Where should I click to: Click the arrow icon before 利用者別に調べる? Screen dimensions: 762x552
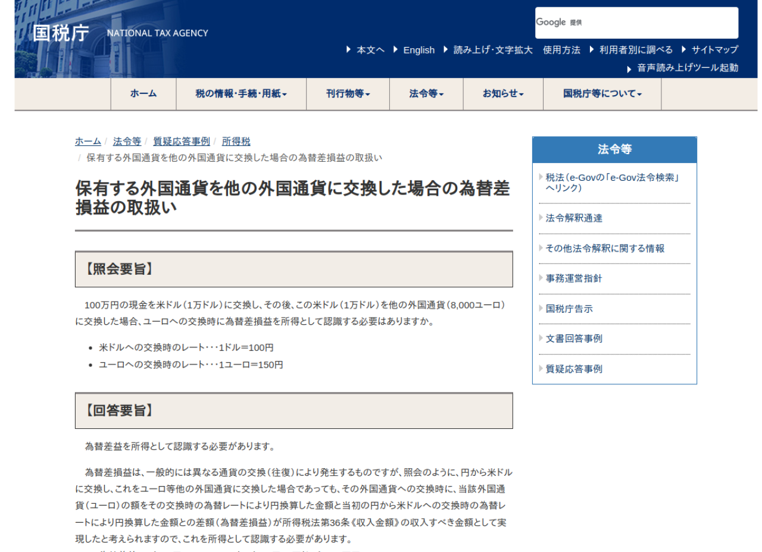pos(592,49)
